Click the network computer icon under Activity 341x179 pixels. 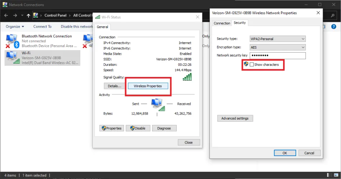157,105
